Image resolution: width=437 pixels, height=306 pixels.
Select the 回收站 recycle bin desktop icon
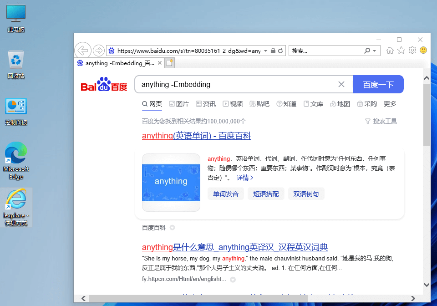click(x=16, y=65)
